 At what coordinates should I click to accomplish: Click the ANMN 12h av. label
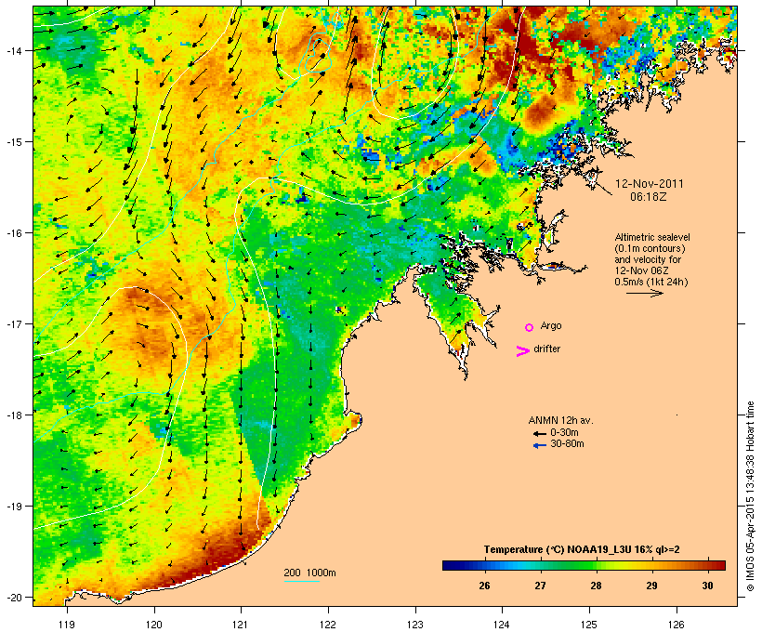point(560,420)
